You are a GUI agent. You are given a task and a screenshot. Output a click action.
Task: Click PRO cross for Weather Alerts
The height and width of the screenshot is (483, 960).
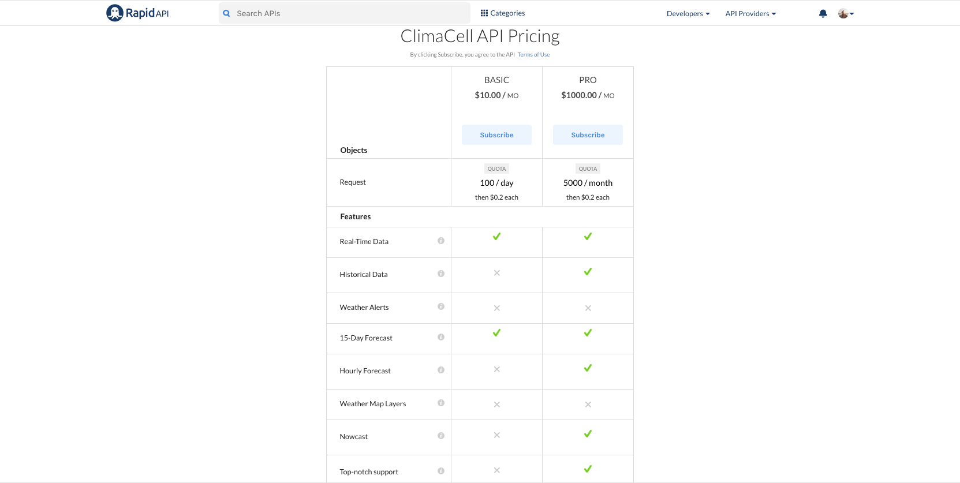(x=588, y=308)
